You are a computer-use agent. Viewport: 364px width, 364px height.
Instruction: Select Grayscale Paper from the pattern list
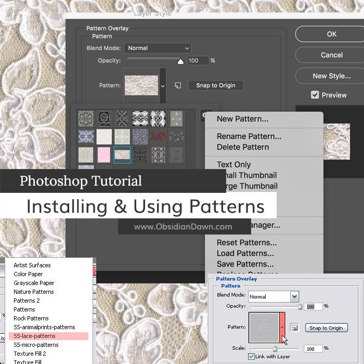click(x=34, y=283)
